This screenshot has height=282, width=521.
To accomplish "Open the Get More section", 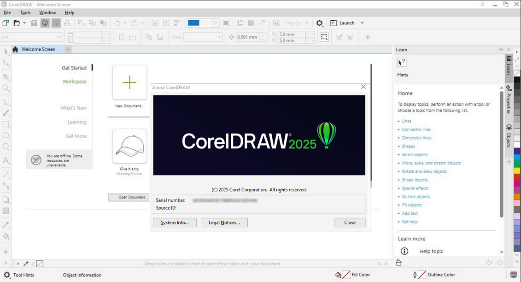I will pos(76,136).
